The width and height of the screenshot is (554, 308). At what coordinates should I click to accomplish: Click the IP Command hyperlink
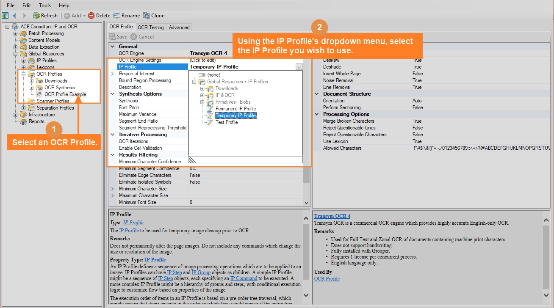[244, 278]
